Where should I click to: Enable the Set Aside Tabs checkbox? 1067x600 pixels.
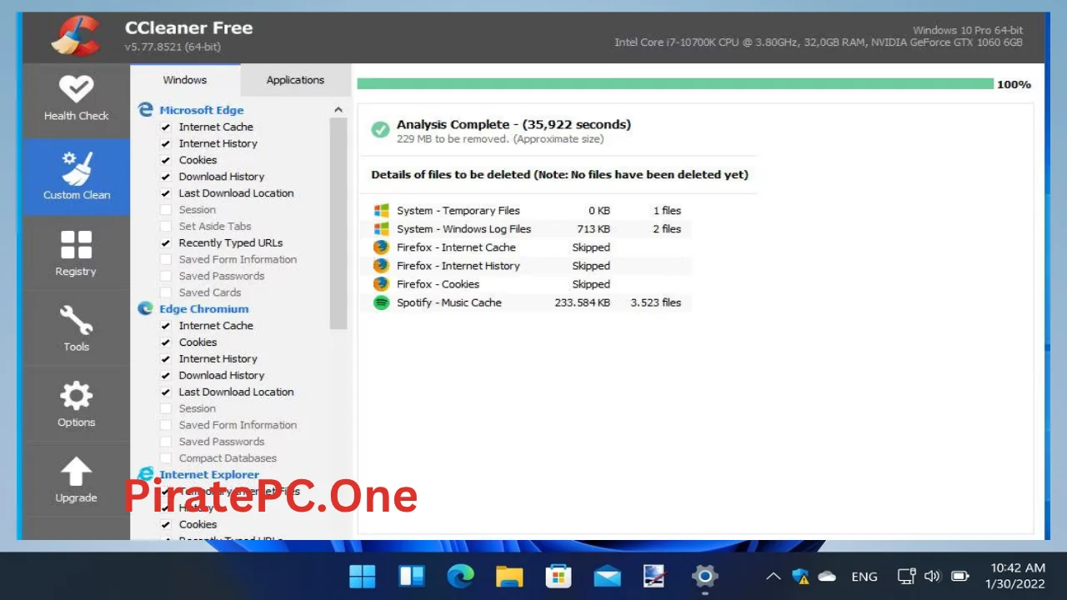click(x=166, y=226)
